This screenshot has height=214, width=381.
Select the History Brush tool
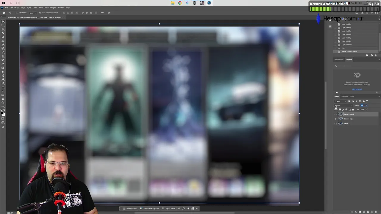[x=3, y=60]
